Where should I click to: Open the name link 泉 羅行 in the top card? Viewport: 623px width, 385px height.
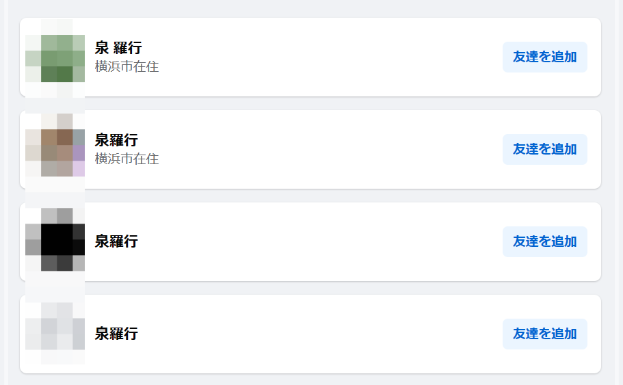tap(118, 48)
